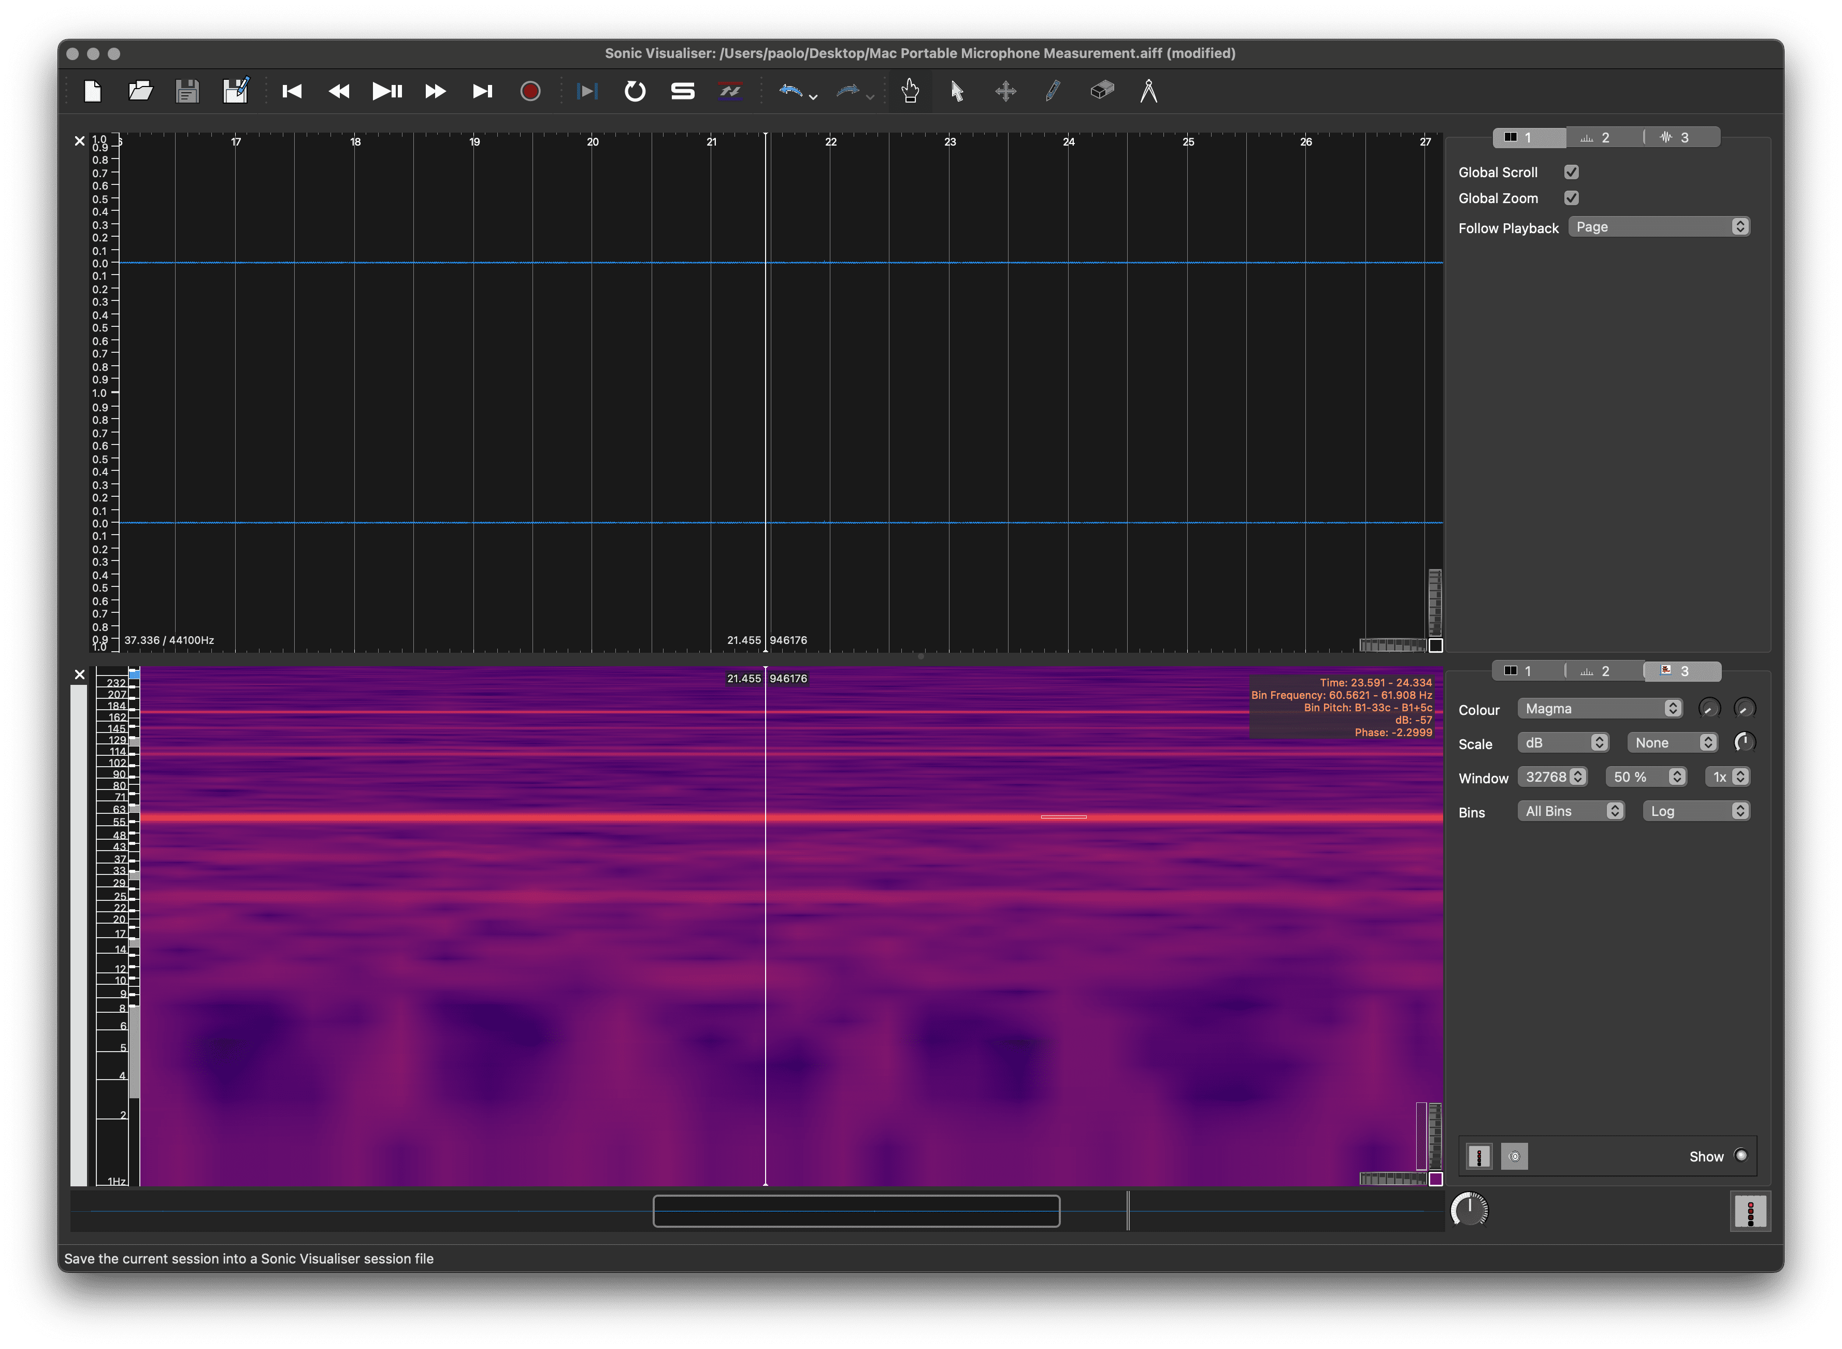Switch to layer tab 2 in waveform pane

pyautogui.click(x=1604, y=137)
